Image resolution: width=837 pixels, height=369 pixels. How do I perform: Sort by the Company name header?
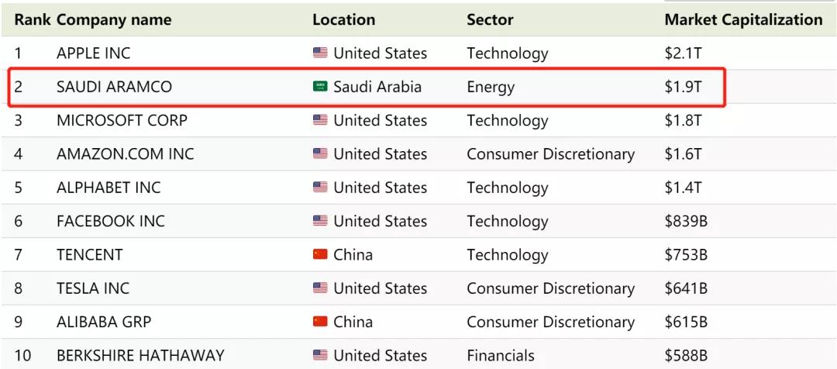pos(114,20)
